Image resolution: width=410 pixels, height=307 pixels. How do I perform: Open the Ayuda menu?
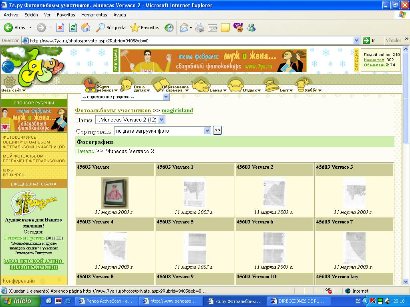click(120, 15)
